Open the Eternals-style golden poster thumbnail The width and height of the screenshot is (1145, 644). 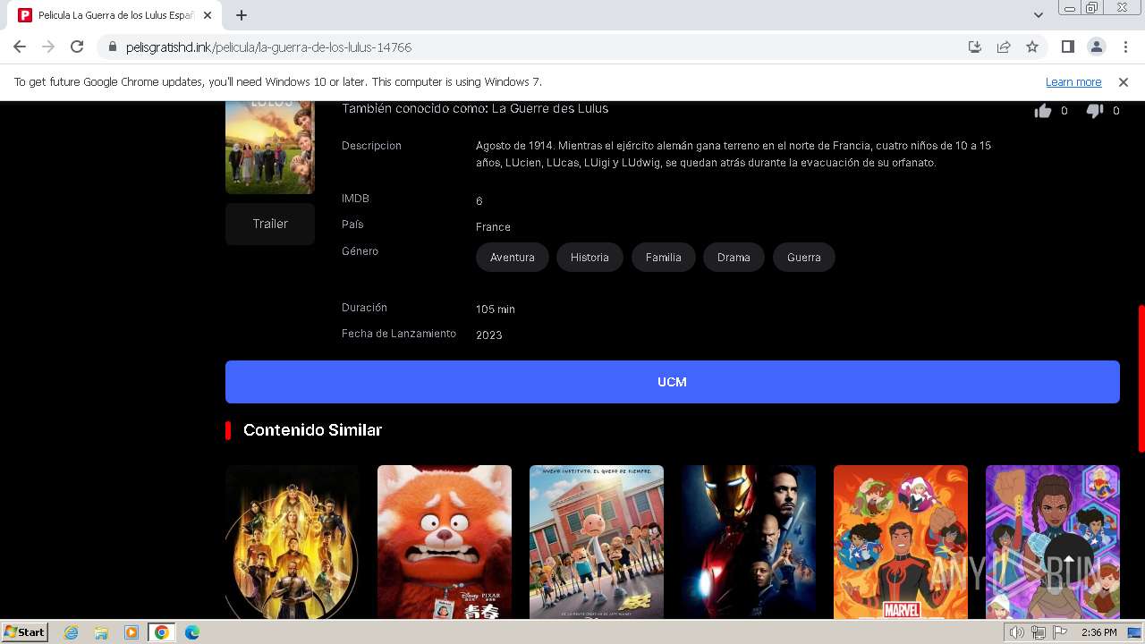(x=293, y=542)
